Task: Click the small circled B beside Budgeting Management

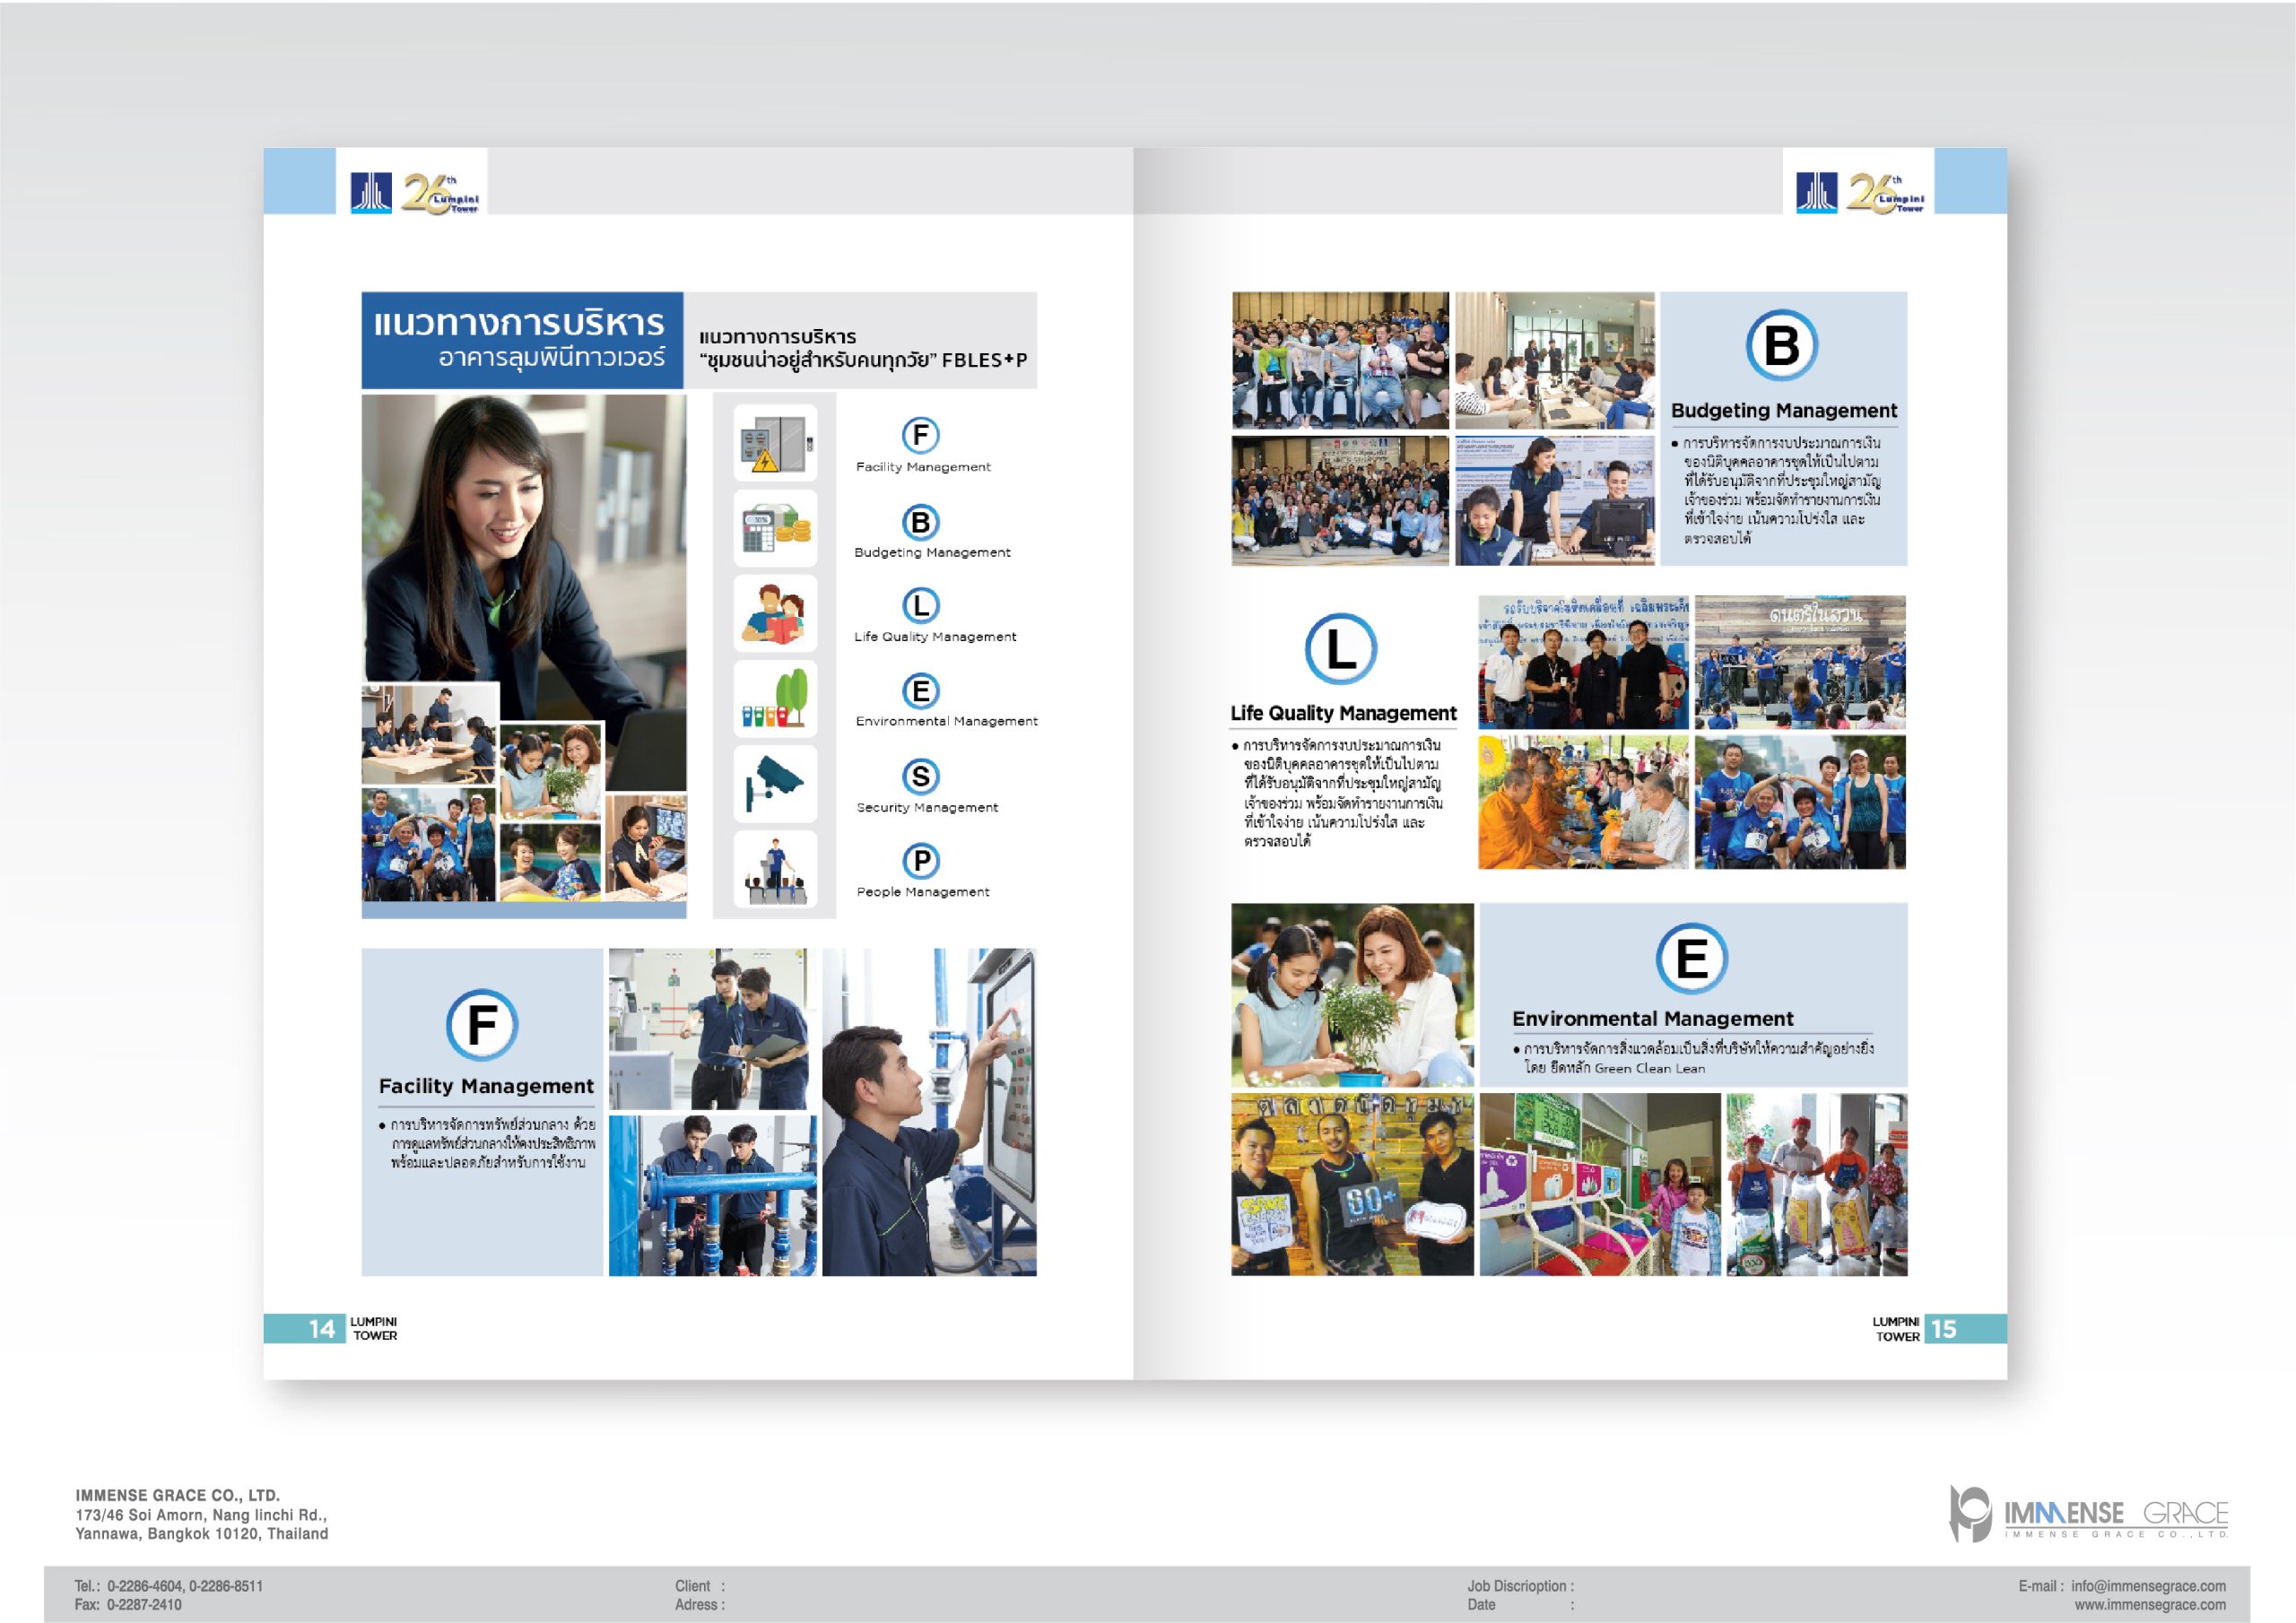Action: 920,522
